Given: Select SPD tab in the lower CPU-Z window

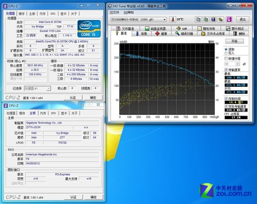Looking at the screenshot, I should tap(53, 113).
